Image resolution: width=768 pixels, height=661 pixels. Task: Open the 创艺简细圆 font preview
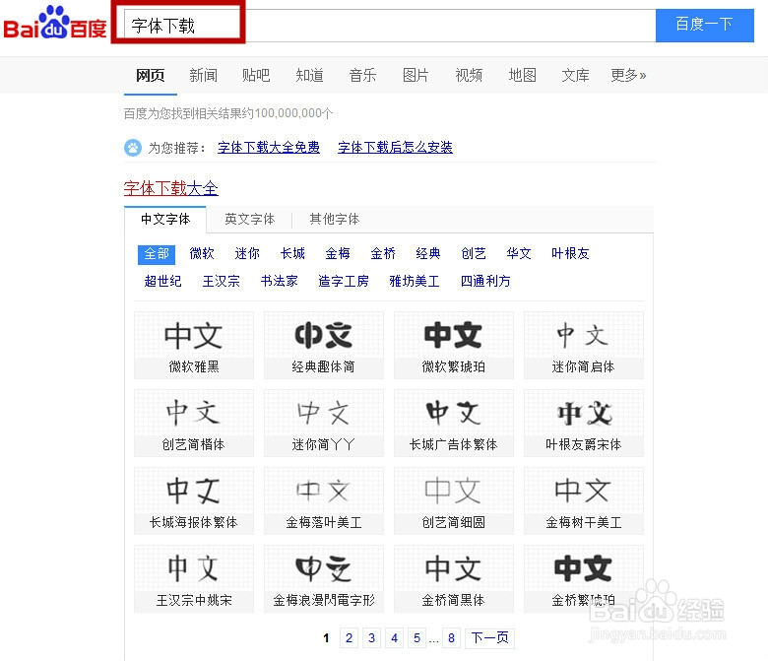tap(454, 500)
